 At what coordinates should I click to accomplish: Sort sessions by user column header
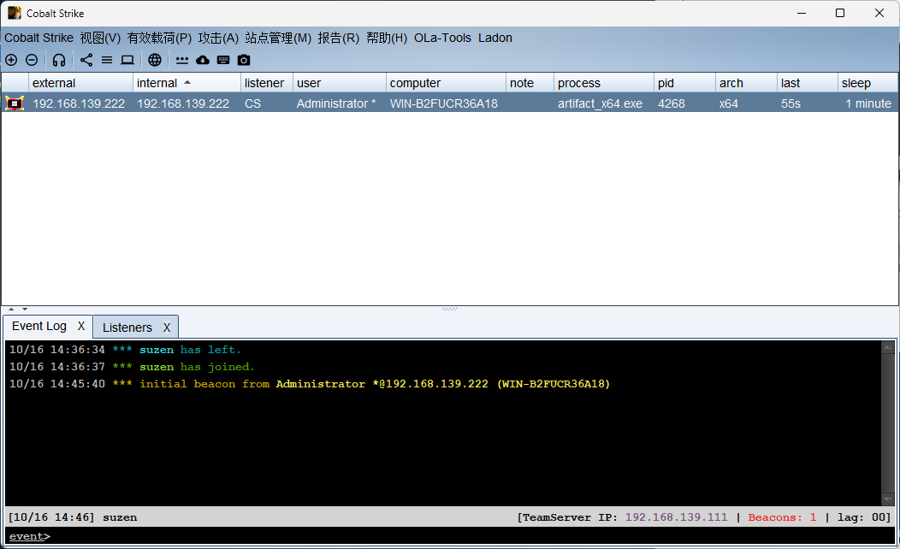[x=340, y=83]
